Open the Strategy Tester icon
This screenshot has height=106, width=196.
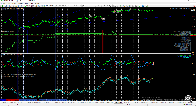22,6
